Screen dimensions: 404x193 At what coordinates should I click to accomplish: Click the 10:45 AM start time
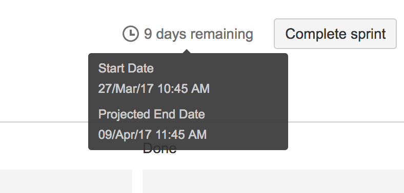pos(184,89)
